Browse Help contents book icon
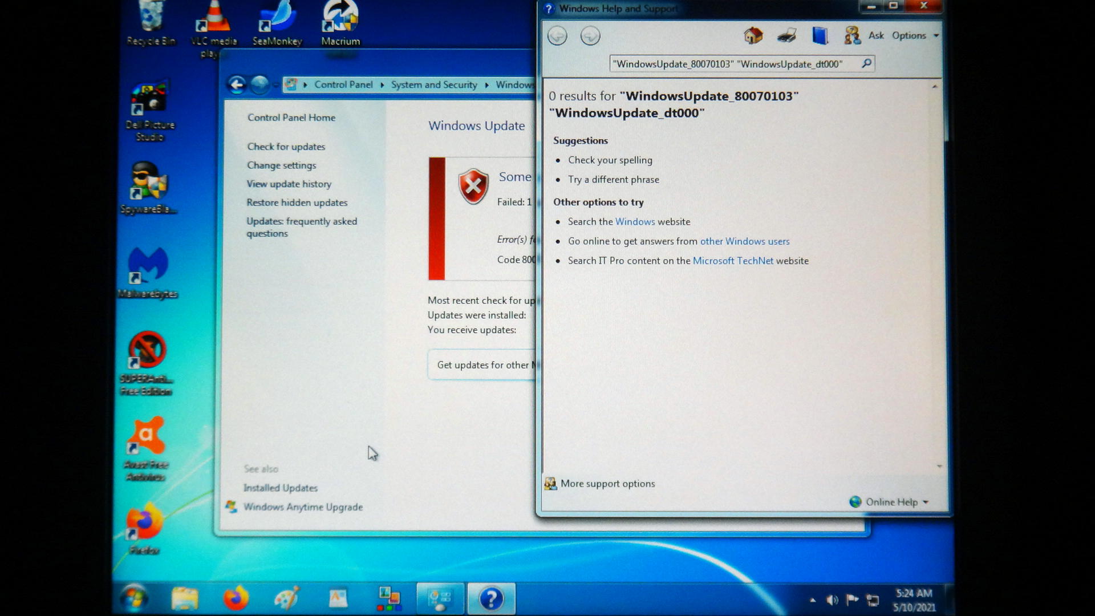The image size is (1095, 616). pos(820,35)
